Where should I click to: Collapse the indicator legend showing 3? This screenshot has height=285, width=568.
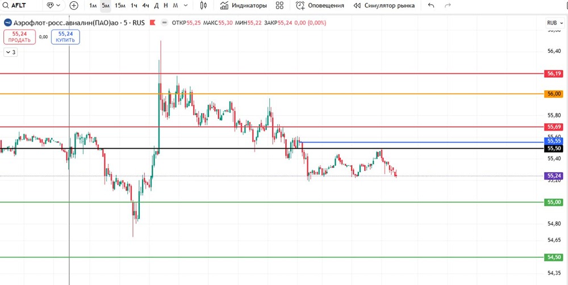click(x=10, y=52)
